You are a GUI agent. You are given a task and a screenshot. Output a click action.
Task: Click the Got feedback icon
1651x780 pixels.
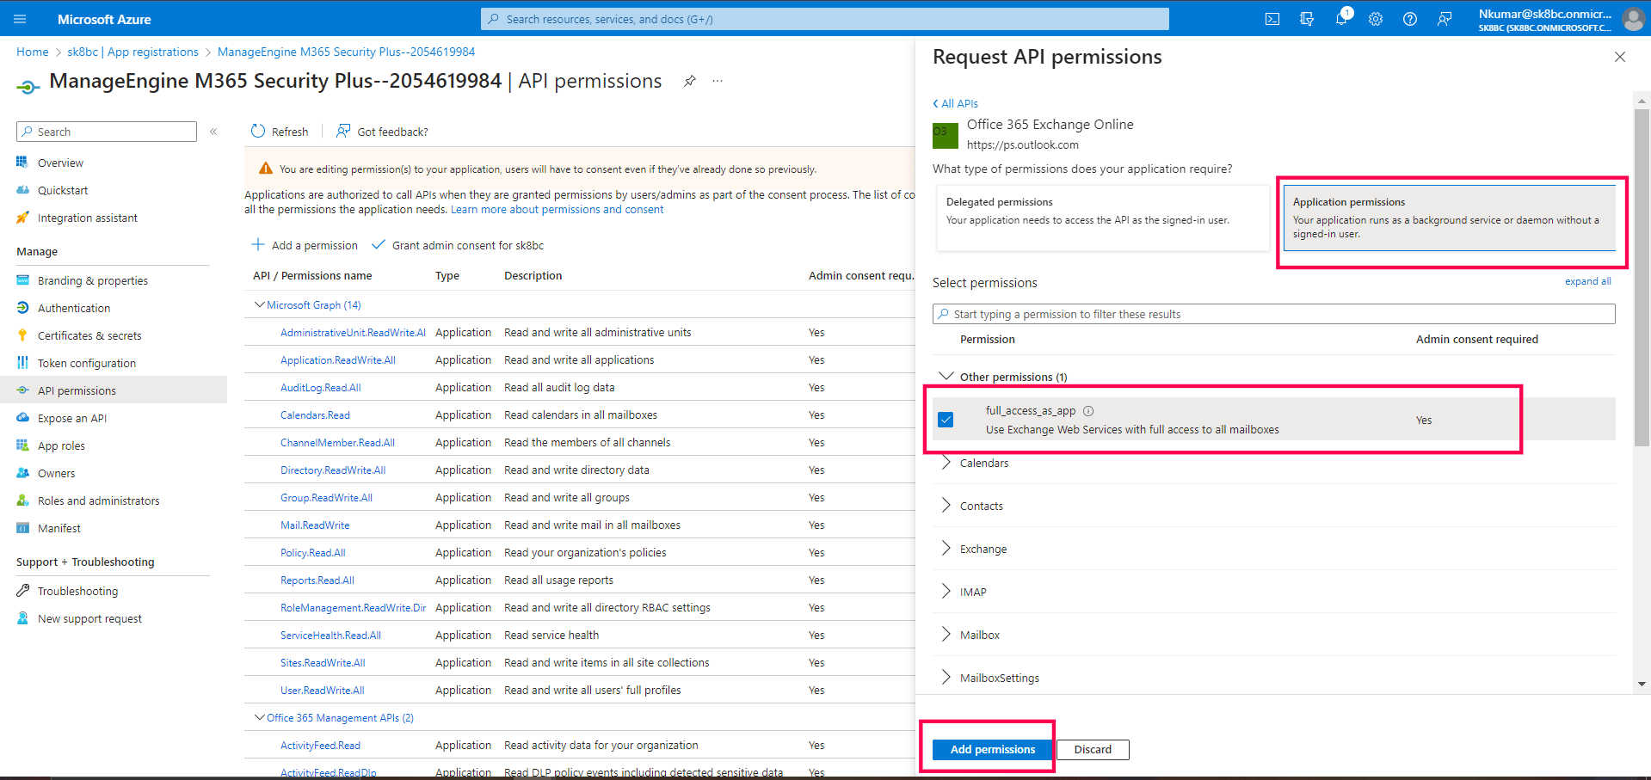(343, 131)
